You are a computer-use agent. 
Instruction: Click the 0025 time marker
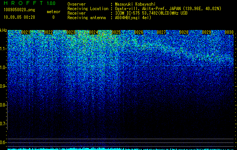pos(116,32)
